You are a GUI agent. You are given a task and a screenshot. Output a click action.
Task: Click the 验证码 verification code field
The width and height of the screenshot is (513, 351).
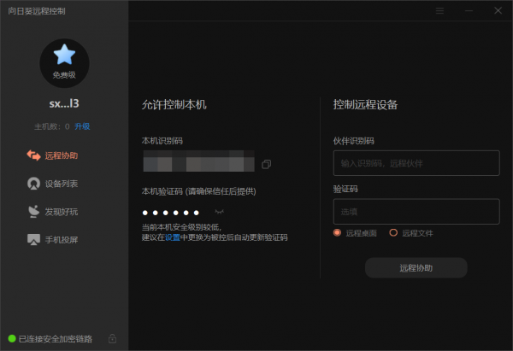click(x=416, y=211)
